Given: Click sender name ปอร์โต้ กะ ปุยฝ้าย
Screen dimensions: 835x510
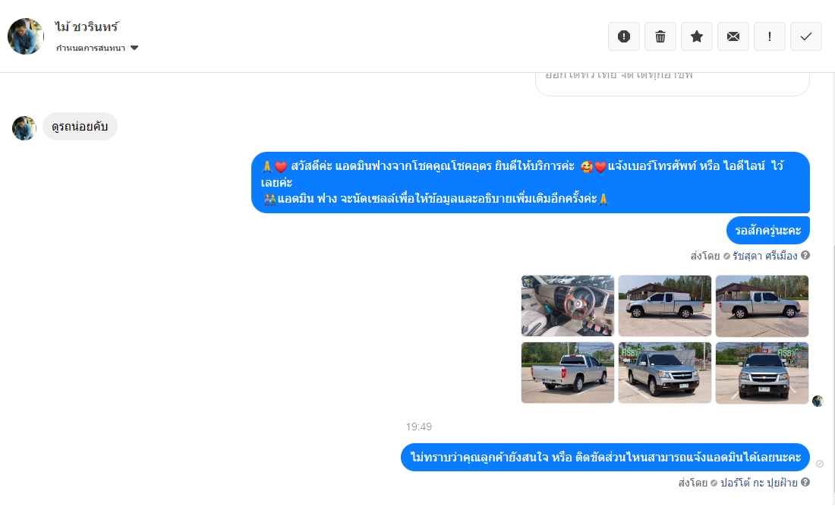Looking at the screenshot, I should tap(759, 483).
